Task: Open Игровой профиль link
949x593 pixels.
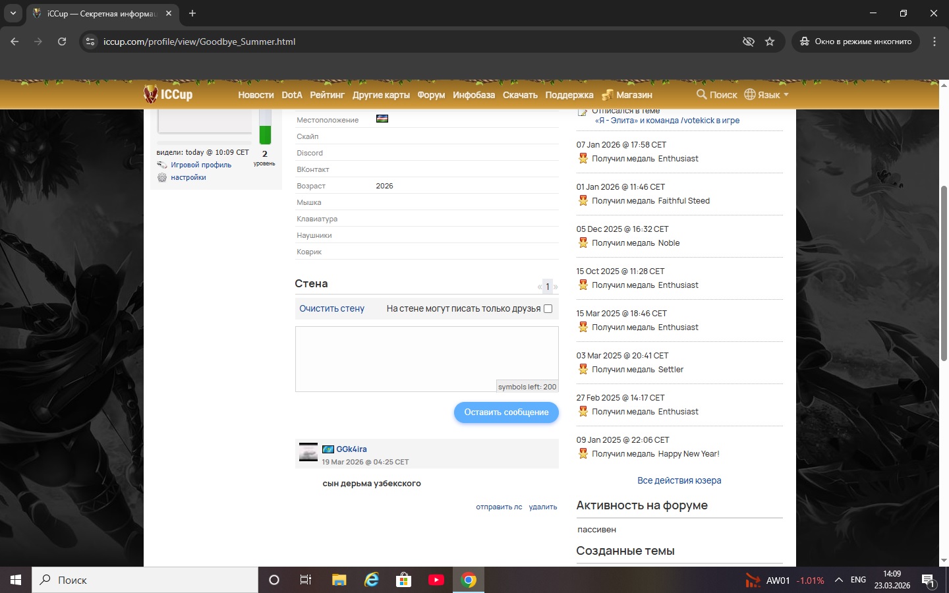Action: tap(201, 165)
